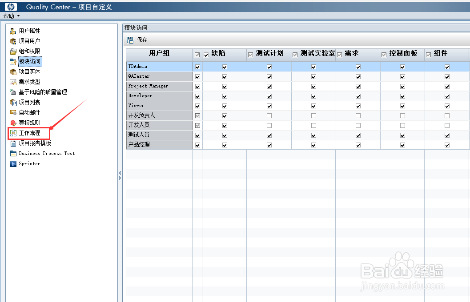Select the Developer user group row
The image size is (470, 302).
click(159, 96)
